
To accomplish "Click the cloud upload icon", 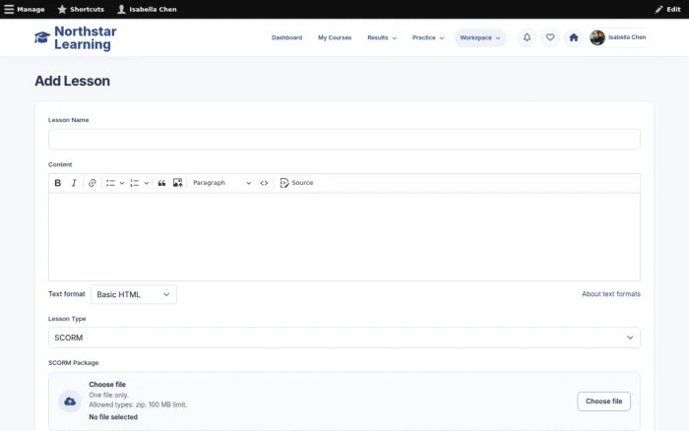I will pos(70,401).
